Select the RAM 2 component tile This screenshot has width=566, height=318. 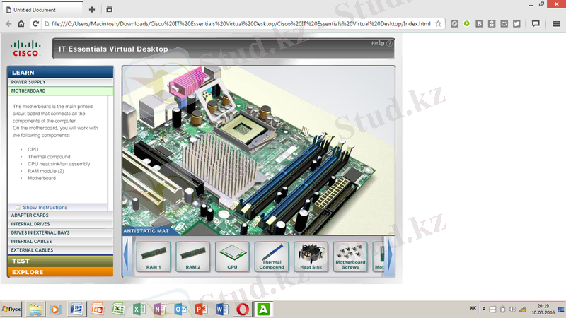pyautogui.click(x=192, y=257)
